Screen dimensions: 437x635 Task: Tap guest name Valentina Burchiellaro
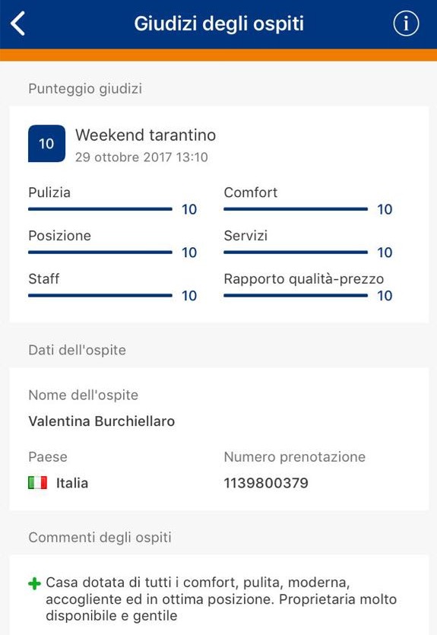click(x=102, y=421)
